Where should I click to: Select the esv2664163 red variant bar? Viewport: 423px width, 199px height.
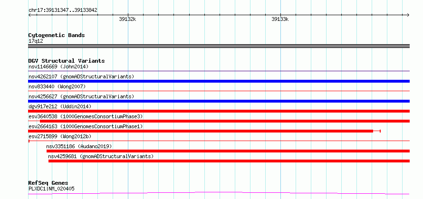point(201,131)
